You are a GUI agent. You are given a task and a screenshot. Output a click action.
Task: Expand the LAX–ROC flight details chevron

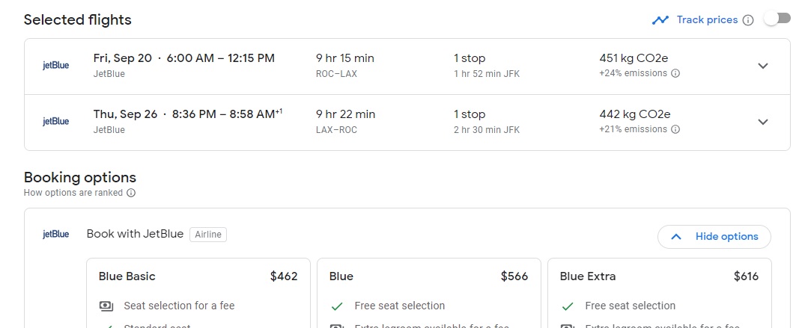[763, 122]
